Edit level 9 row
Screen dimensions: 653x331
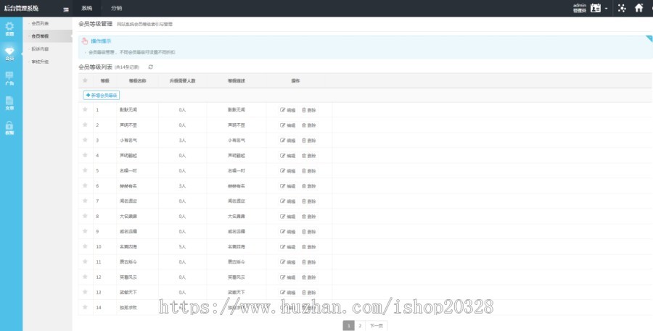pyautogui.click(x=288, y=232)
